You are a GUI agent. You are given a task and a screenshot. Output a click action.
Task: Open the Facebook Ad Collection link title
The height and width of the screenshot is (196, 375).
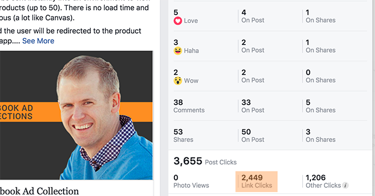tap(39, 191)
